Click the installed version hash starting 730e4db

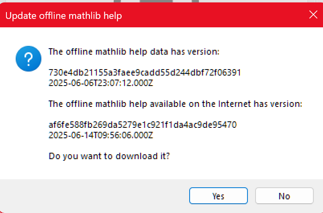(144, 72)
